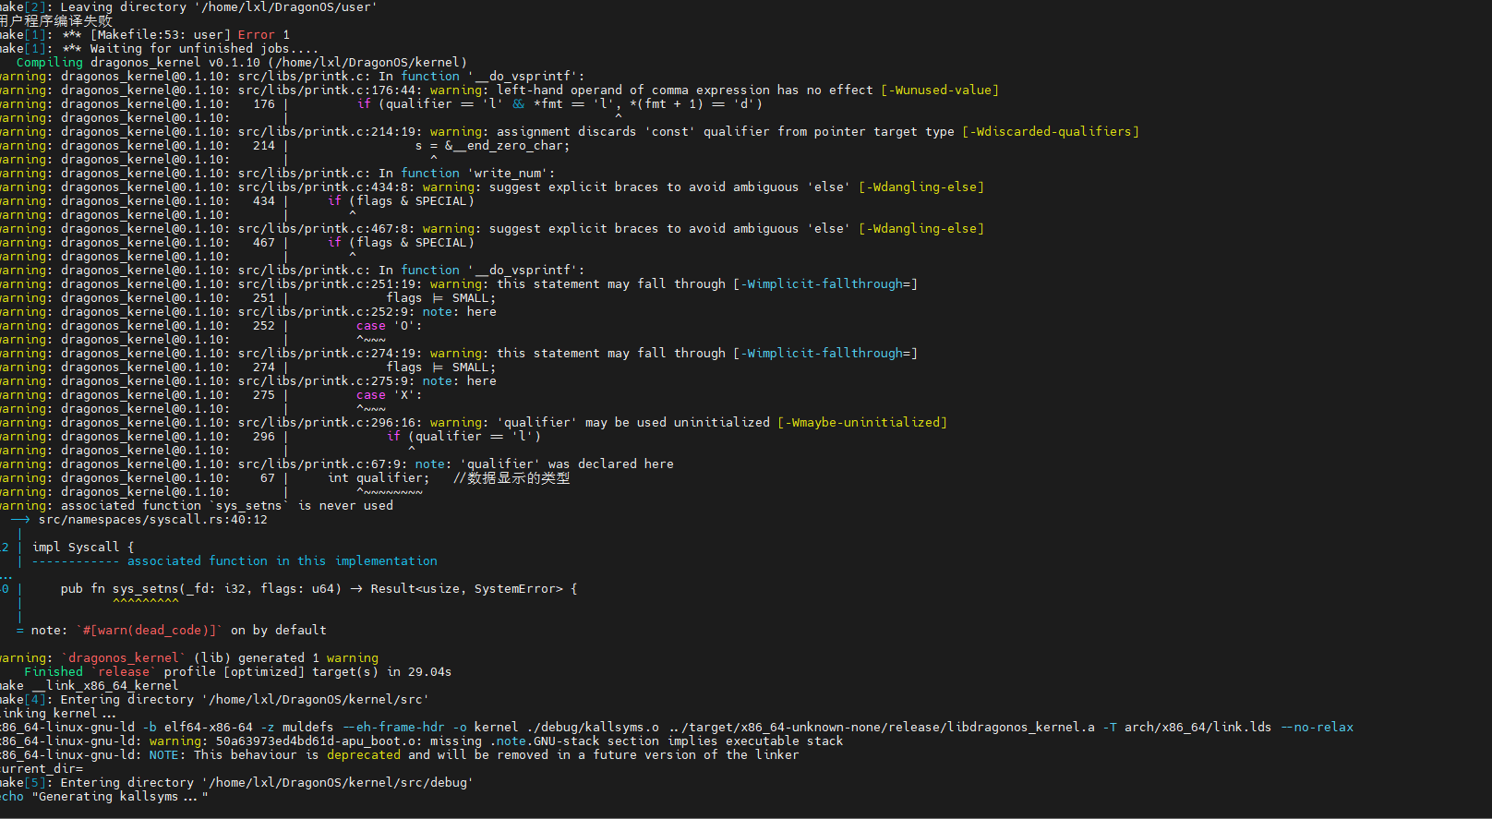Click the "Generating kallsyms..." echo string
This screenshot has width=1492, height=819.
pyautogui.click(x=120, y=797)
